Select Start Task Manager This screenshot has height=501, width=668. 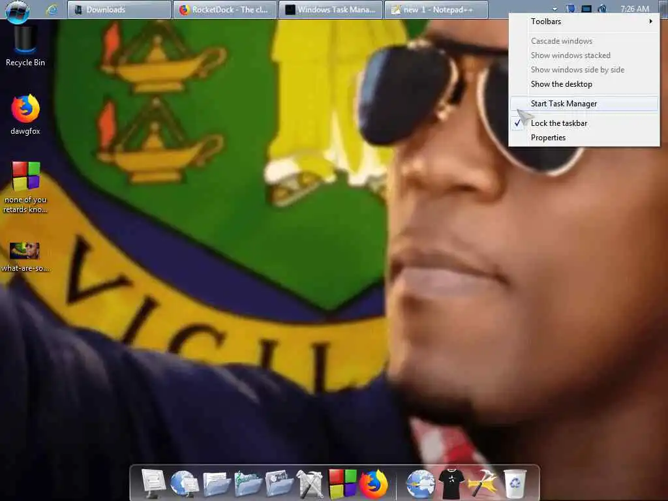584,104
